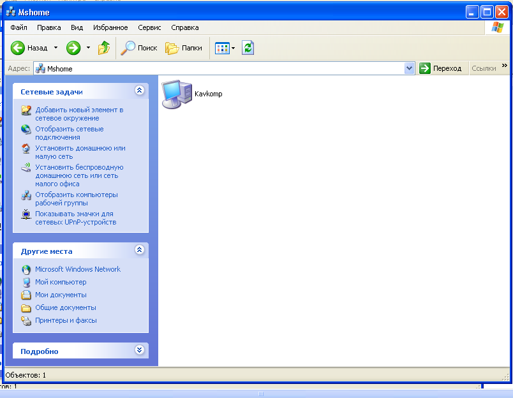Click the wireless icon beside Установить беспроводную сеть
This screenshot has height=398, width=513.
(26, 168)
